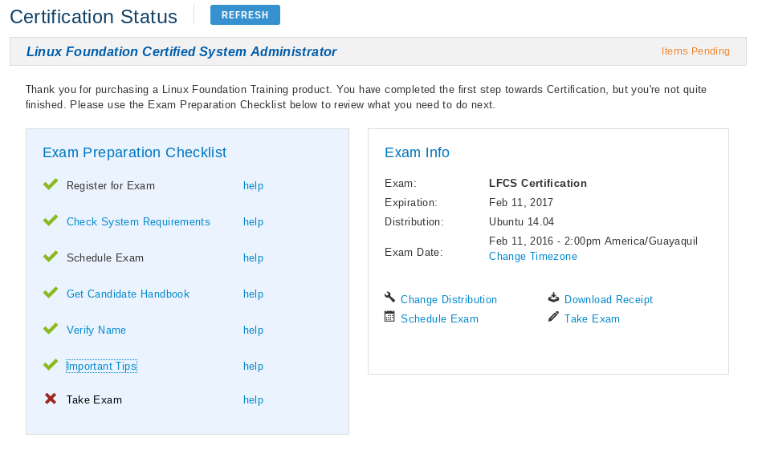
Task: Click the Take Exam checklist text
Action: pyautogui.click(x=94, y=400)
